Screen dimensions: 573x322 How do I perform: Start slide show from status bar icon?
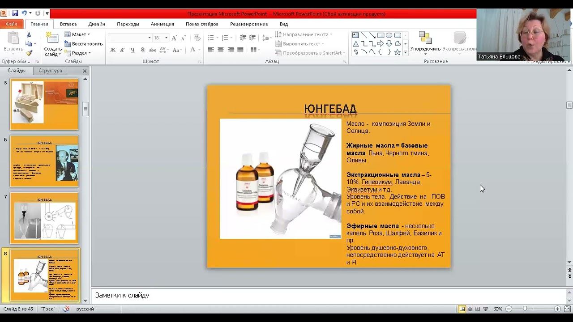click(486, 309)
